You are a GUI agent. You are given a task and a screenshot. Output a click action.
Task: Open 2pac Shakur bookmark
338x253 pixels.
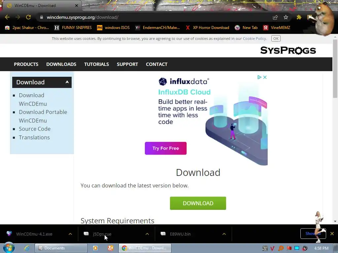(27, 28)
